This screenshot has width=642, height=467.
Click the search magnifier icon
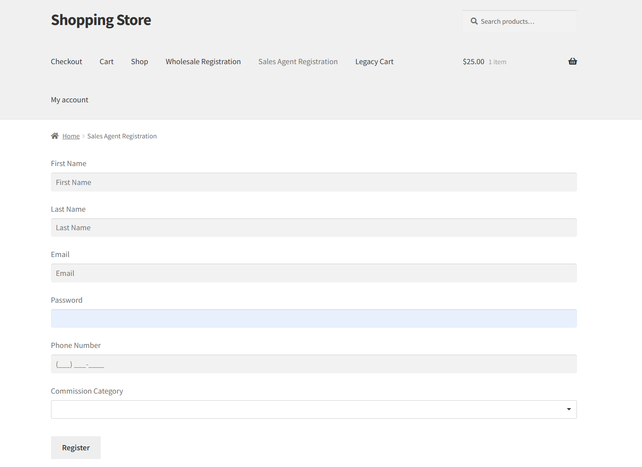tap(474, 21)
